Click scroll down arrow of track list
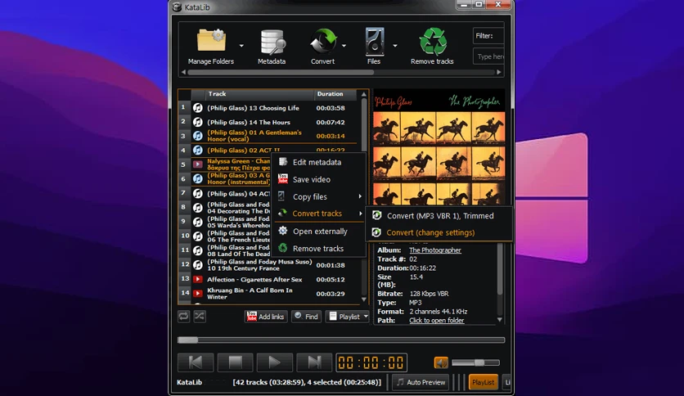The width and height of the screenshot is (684, 396). click(x=364, y=299)
